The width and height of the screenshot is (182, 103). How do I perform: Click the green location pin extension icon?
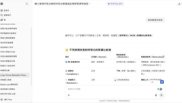(x=158, y=89)
